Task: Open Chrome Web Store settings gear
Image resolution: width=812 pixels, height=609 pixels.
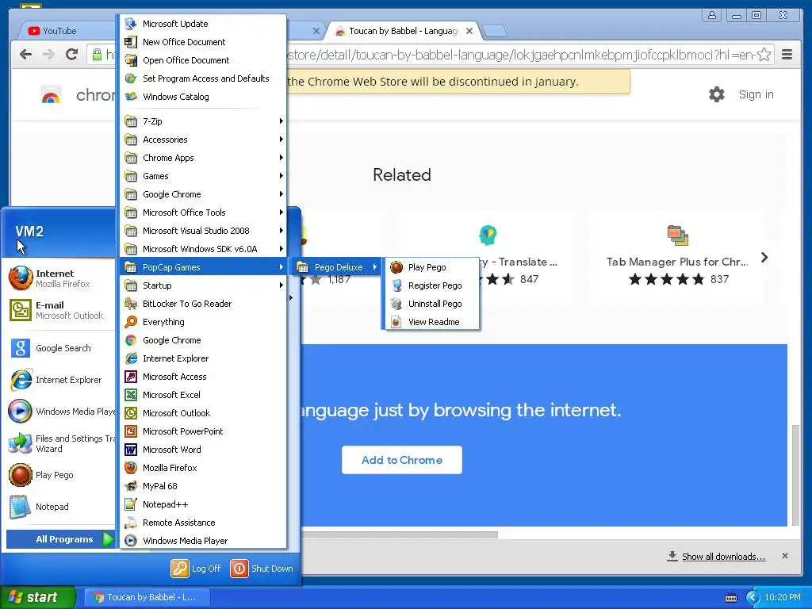Action: pos(717,95)
